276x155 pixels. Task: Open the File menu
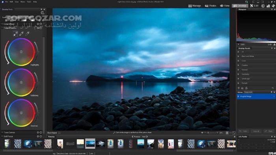(x=6, y=2)
